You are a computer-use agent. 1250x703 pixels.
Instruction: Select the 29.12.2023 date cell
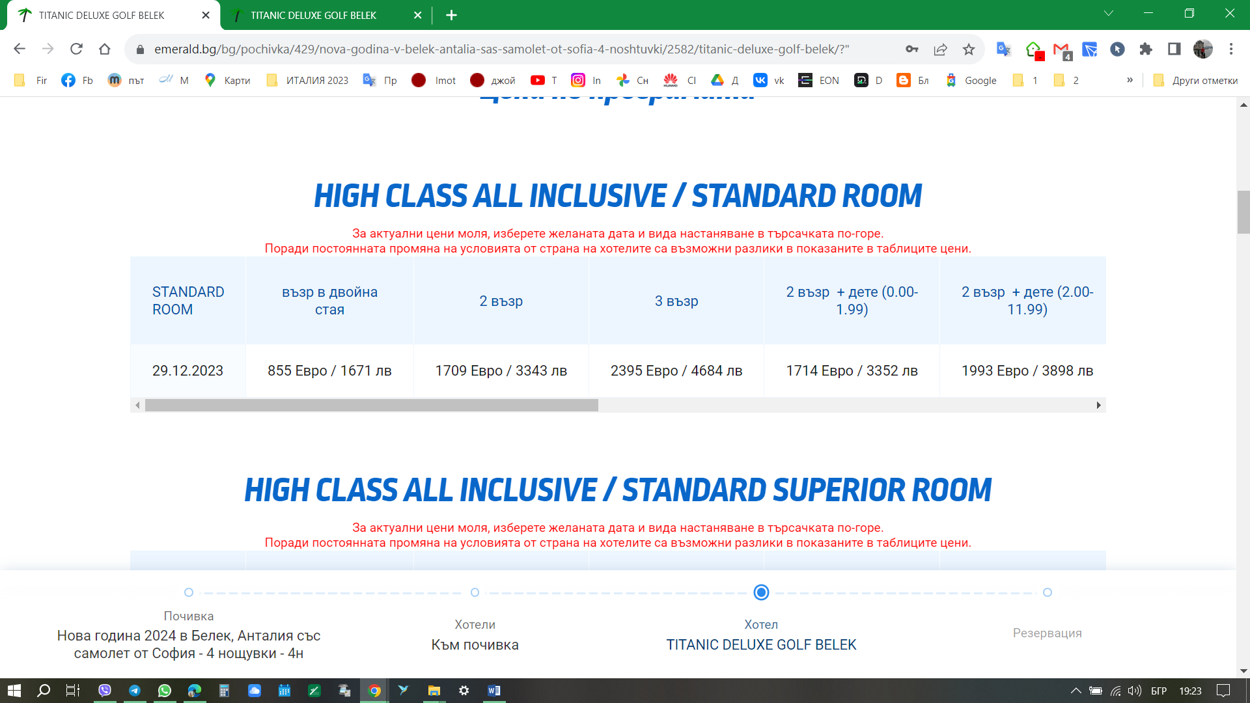(x=187, y=370)
